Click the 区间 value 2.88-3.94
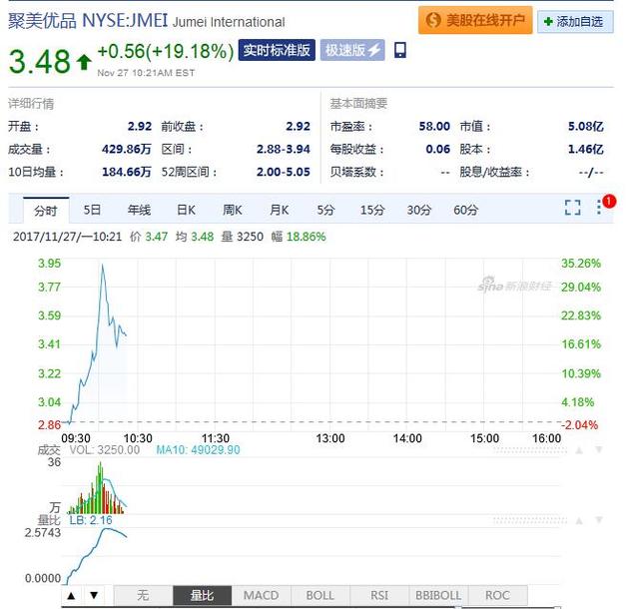This screenshot has width=629, height=609. 284,149
